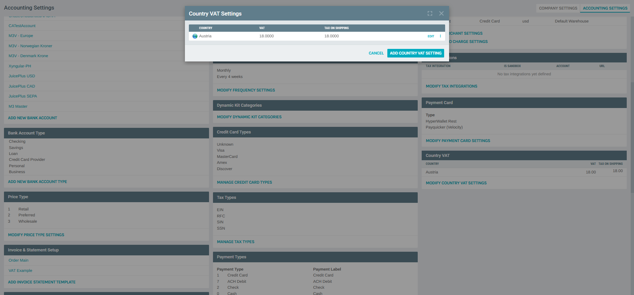Open the M3 Master bank account
The height and width of the screenshot is (295, 634).
tap(18, 106)
